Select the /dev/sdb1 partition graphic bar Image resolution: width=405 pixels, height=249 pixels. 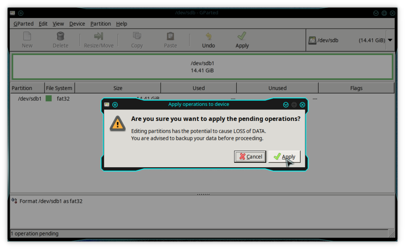point(202,67)
